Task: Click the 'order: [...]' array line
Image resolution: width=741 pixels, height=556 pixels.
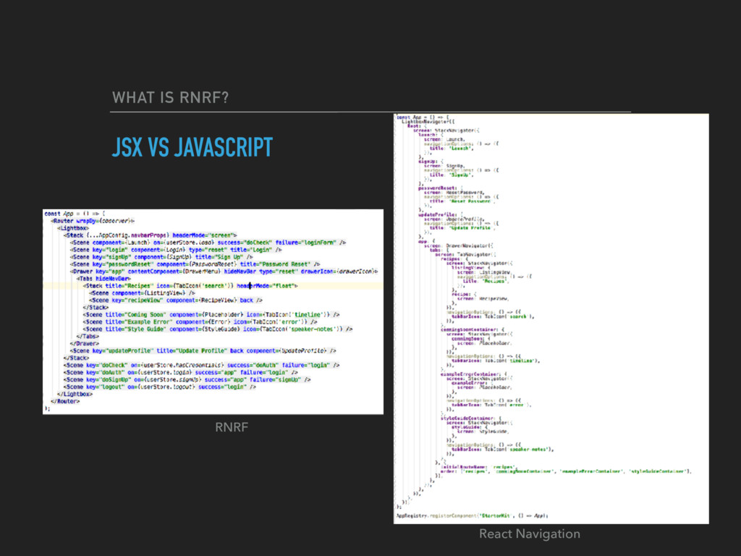Action: tap(566, 471)
